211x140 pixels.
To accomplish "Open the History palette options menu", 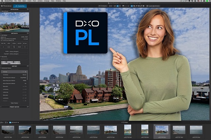I will point(28,66).
